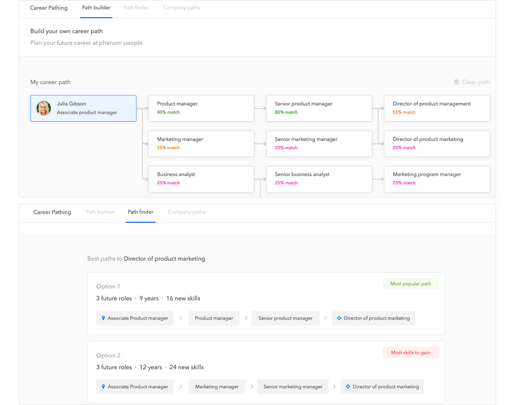Image resolution: width=515 pixels, height=405 pixels.
Task: Click target icon in Option 1 destination role
Action: pos(339,318)
